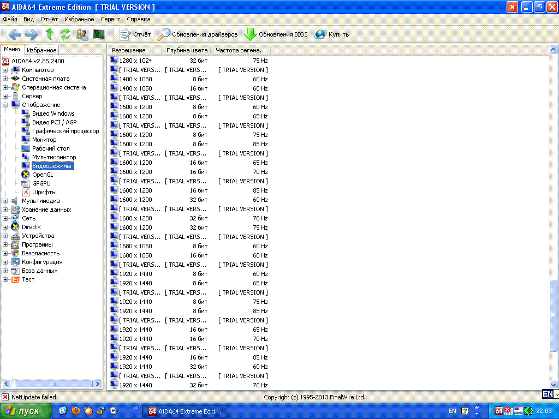Switch to the Избранное tab
The height and width of the screenshot is (419, 559).
(41, 50)
